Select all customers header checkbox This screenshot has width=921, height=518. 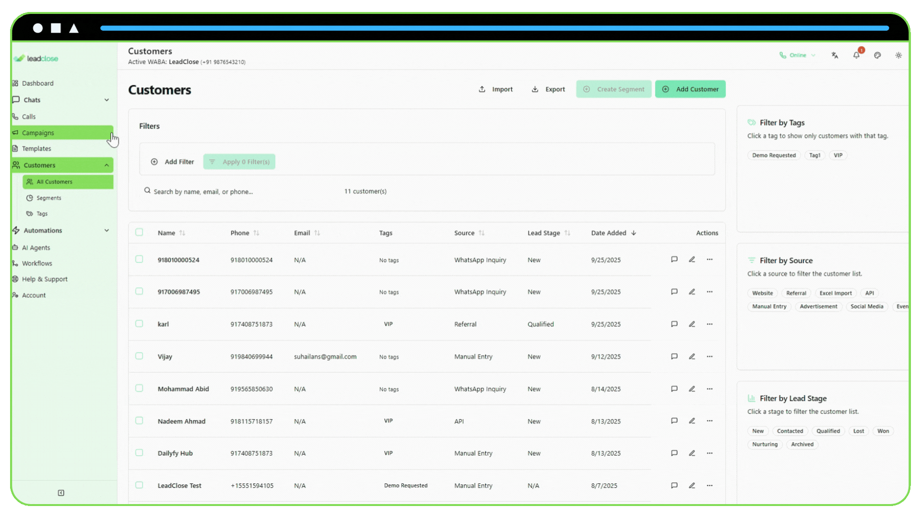(x=139, y=232)
